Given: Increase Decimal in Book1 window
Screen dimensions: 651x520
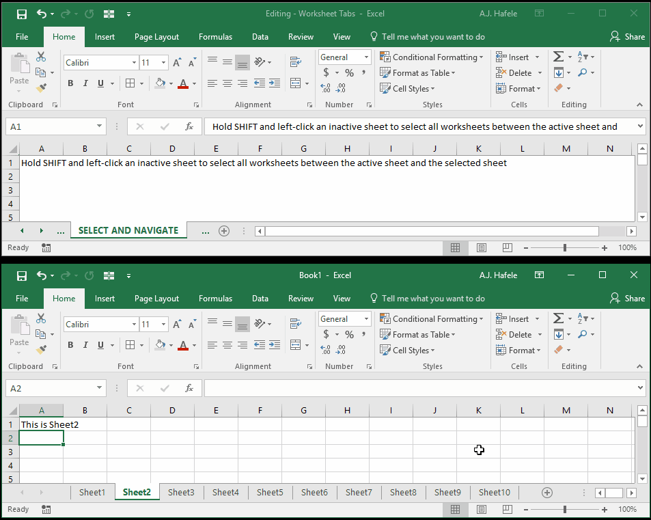Looking at the screenshot, I should 325,350.
